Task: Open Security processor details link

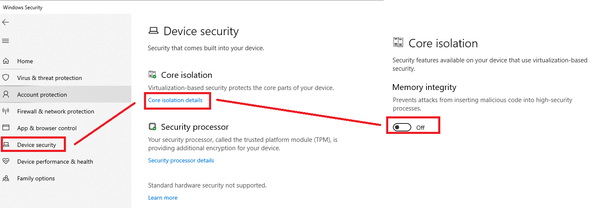Action: click(x=181, y=161)
